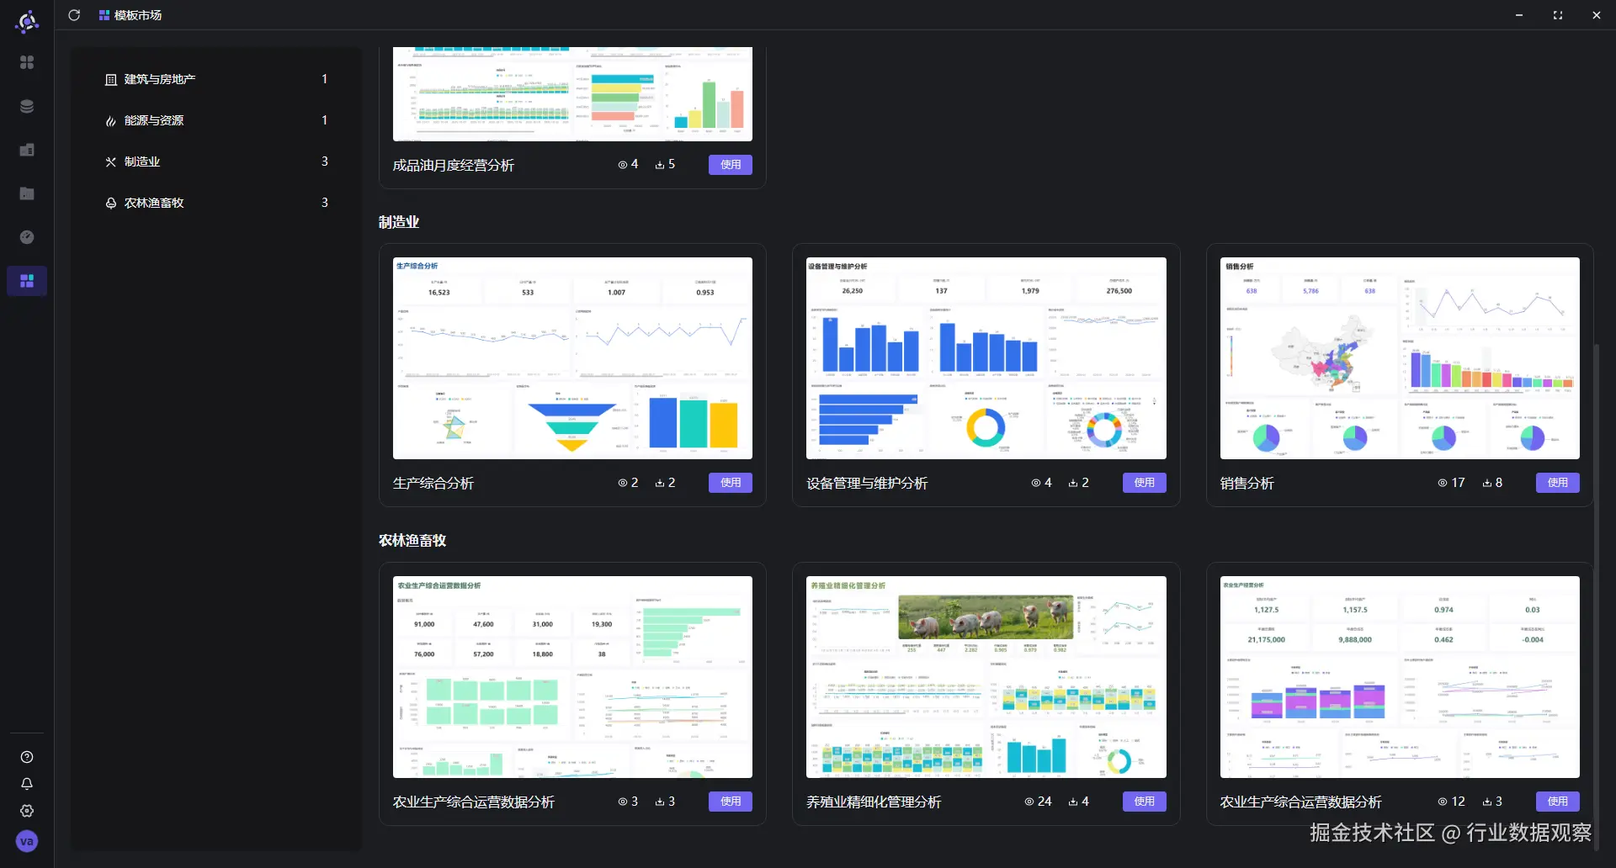This screenshot has width=1616, height=868.
Task: Select the 建筑与房地产 category
Action: pyautogui.click(x=217, y=79)
